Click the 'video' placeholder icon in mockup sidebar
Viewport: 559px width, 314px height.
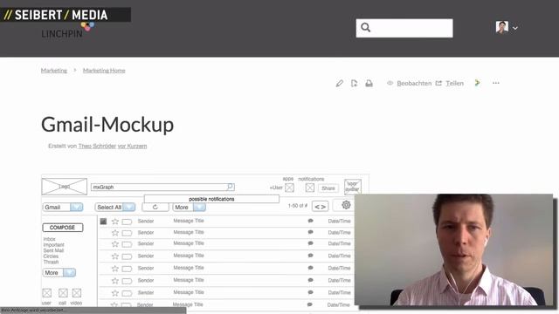coord(77,293)
